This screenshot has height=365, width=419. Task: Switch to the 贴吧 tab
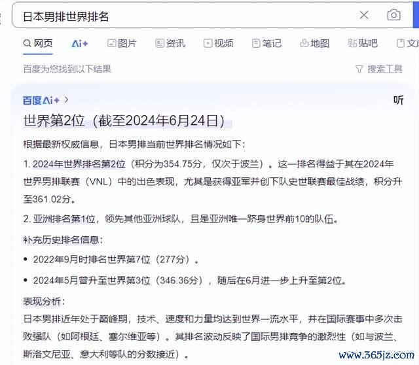(x=363, y=43)
